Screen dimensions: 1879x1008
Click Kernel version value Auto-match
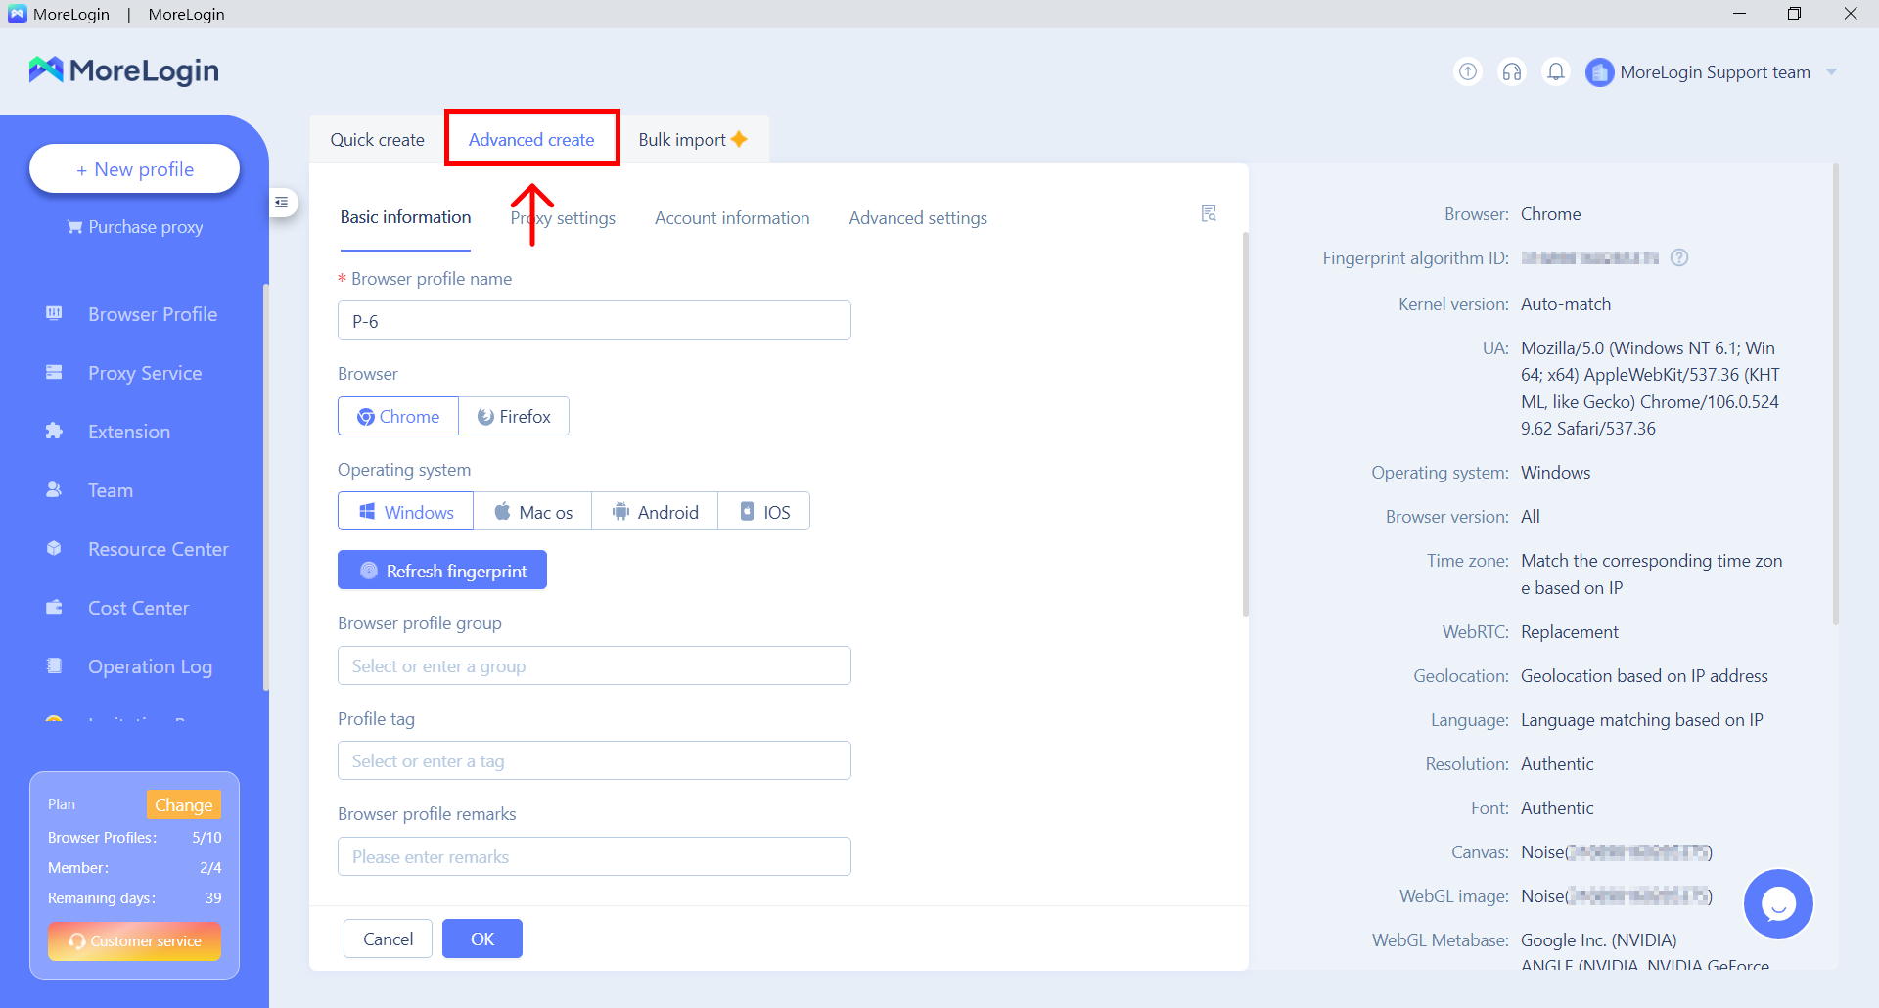coord(1565,303)
